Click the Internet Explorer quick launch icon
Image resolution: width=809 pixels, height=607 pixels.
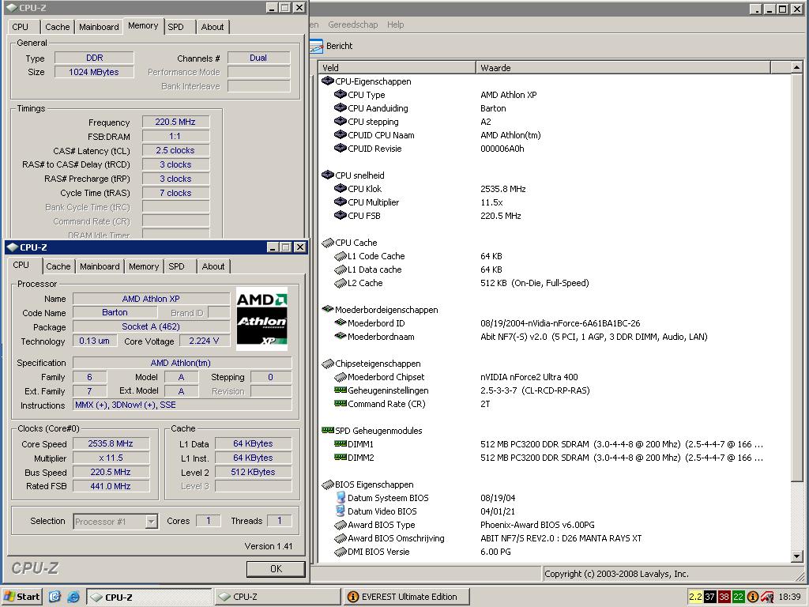(73, 597)
